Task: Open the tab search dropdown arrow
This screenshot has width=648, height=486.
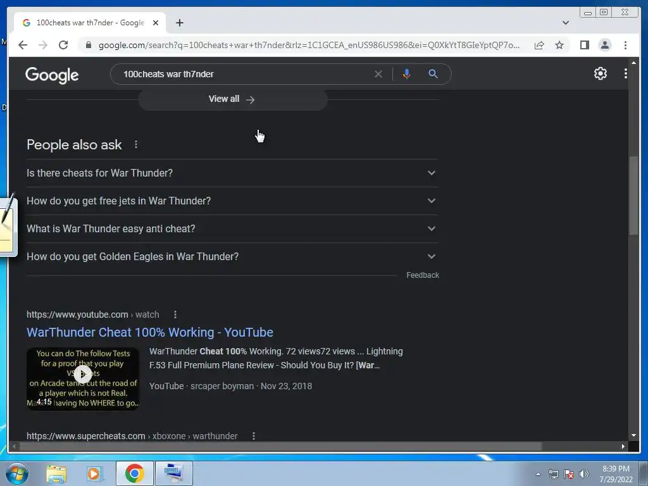Action: (565, 23)
